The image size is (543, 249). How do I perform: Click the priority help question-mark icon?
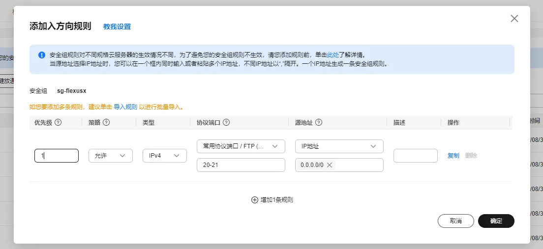pyautogui.click(x=58, y=123)
